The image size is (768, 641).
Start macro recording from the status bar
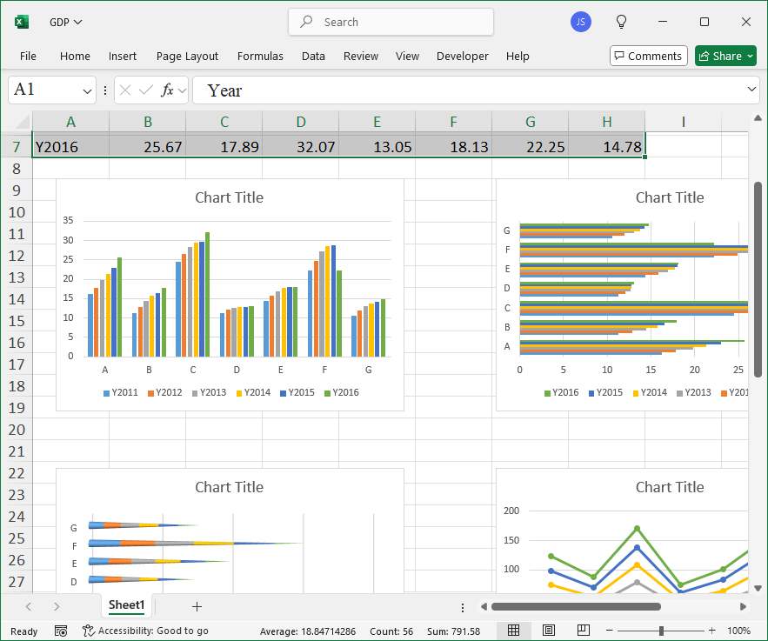click(61, 631)
